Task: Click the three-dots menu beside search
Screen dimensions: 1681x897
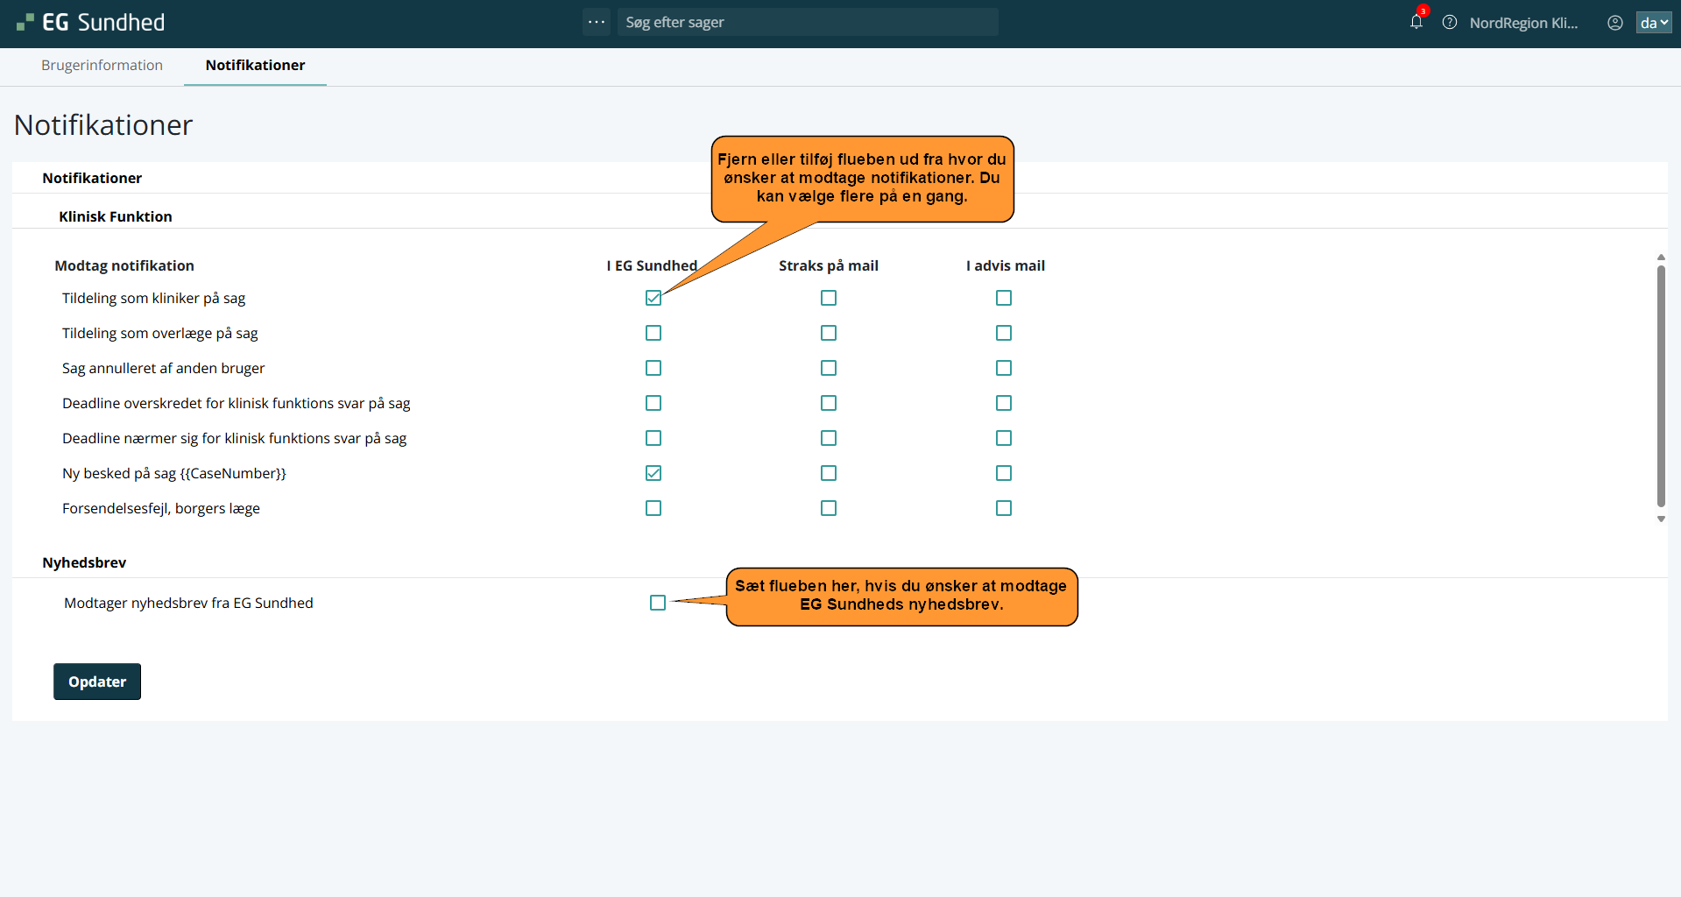Action: point(597,22)
